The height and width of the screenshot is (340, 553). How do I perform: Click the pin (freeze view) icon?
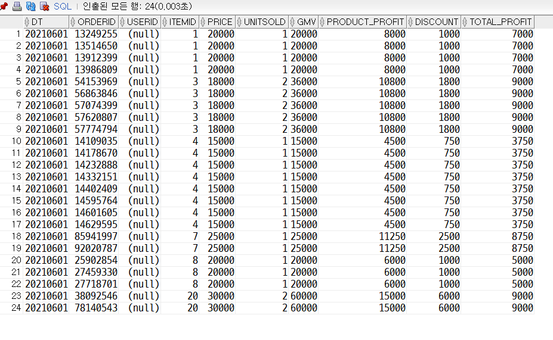4,7
